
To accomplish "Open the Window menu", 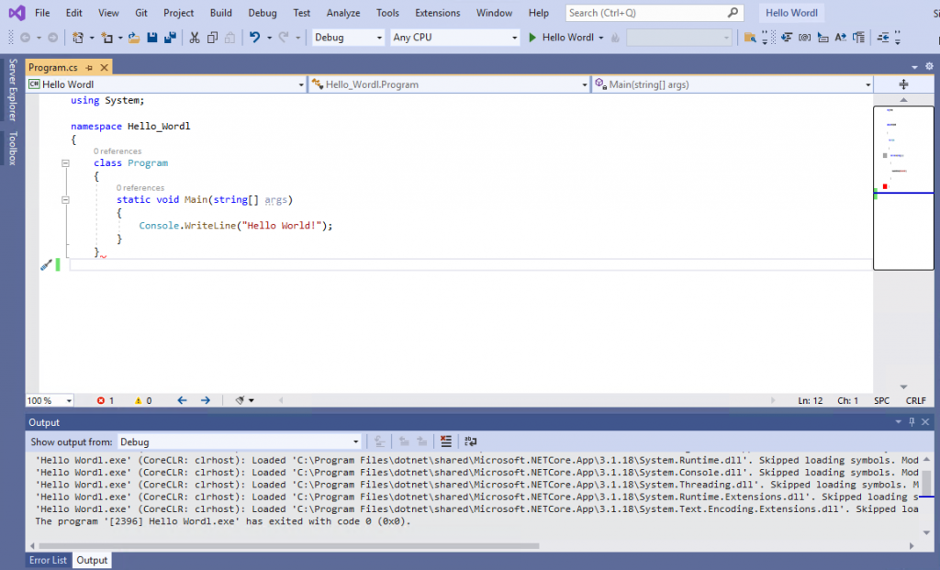I will pyautogui.click(x=494, y=13).
